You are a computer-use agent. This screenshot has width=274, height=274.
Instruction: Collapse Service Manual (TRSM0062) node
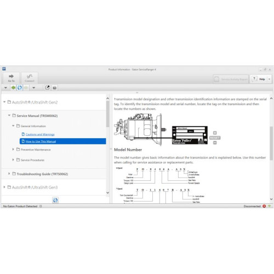pos(9,115)
